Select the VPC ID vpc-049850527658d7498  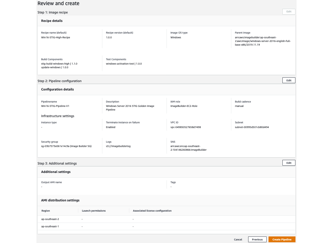[x=185, y=127]
